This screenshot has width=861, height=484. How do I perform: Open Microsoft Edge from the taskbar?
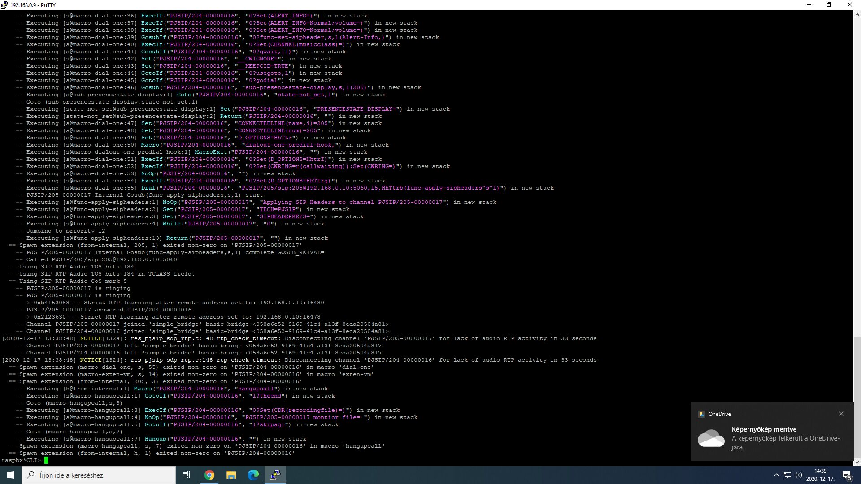(253, 475)
